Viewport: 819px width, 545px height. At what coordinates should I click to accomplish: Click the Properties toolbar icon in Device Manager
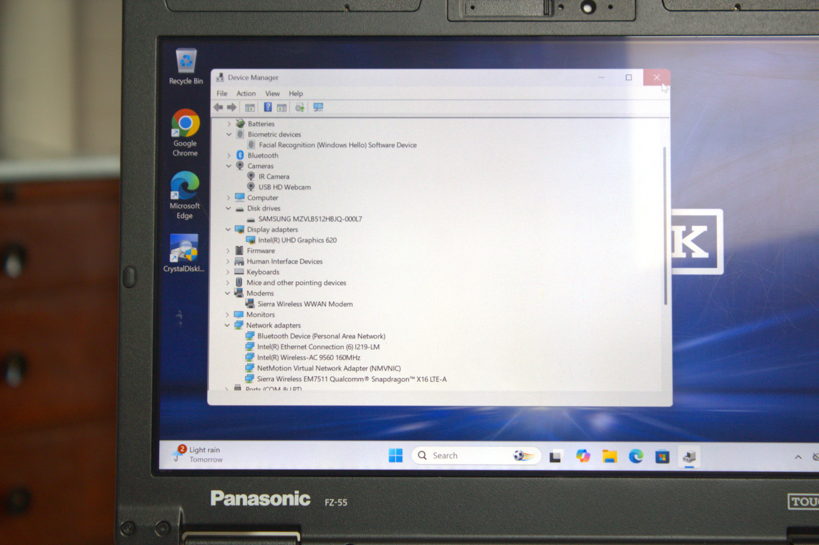point(250,107)
